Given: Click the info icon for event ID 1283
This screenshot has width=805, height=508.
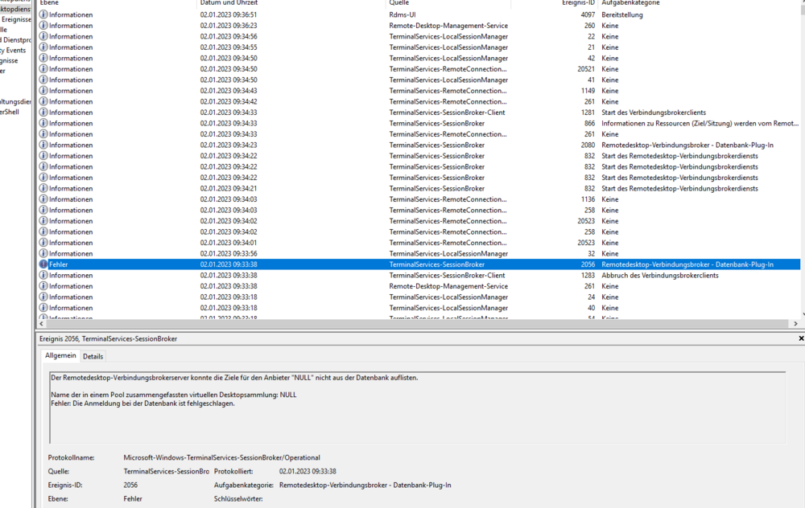Looking at the screenshot, I should point(43,276).
